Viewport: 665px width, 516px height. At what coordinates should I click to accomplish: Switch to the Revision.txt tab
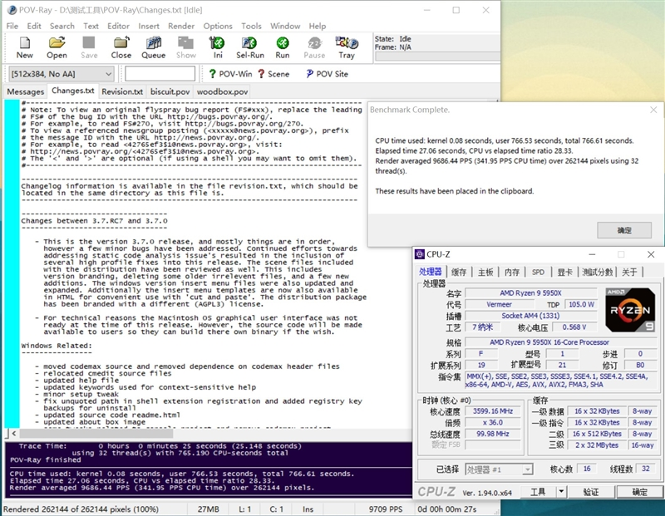(122, 91)
